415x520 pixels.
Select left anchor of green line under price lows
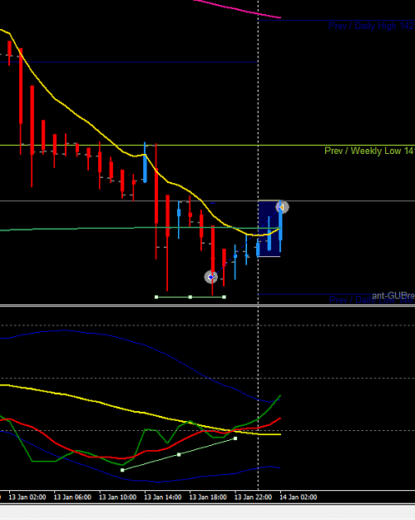tap(156, 297)
